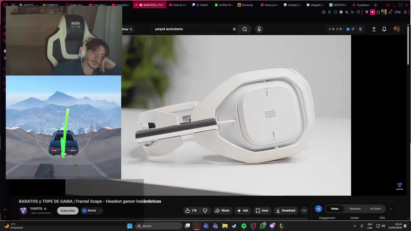Open Discord from the taskbar
The width and height of the screenshot is (411, 231).
coord(272,226)
